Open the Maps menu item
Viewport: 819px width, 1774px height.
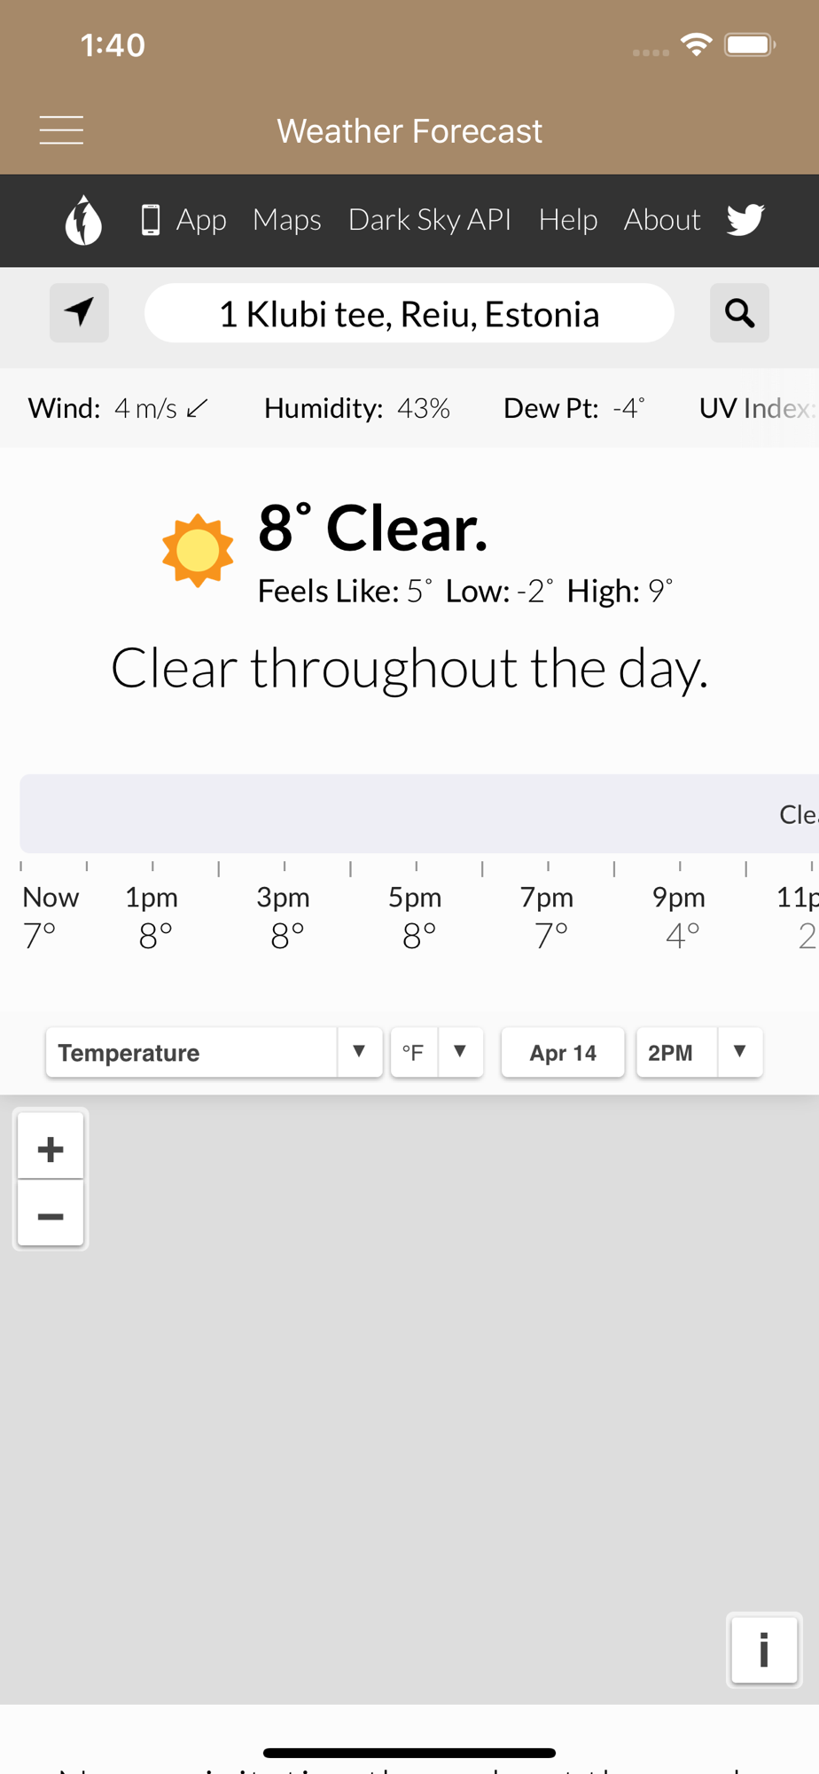(x=287, y=220)
